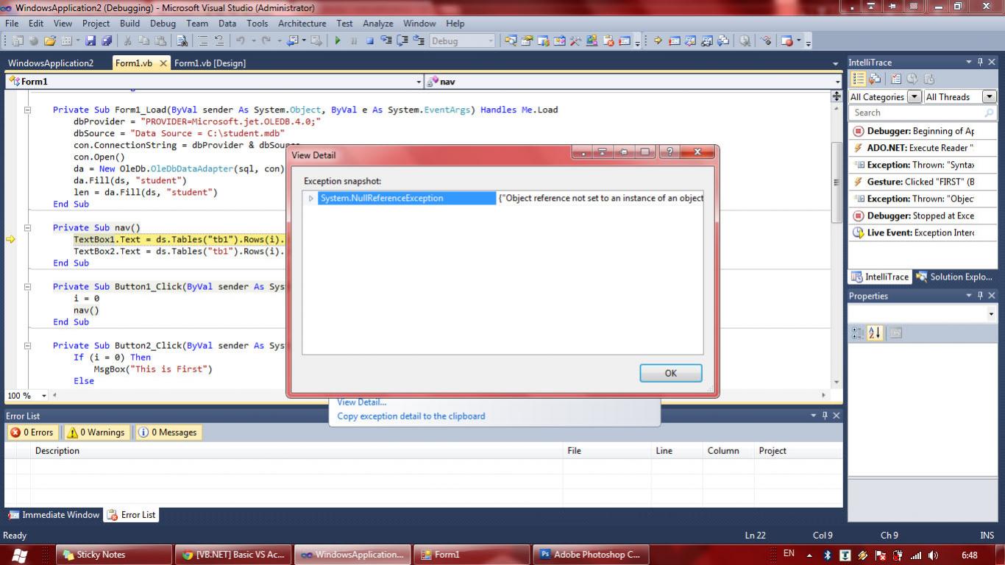
Task: Switch to the Form1 window in taskbar
Action: pos(472,555)
